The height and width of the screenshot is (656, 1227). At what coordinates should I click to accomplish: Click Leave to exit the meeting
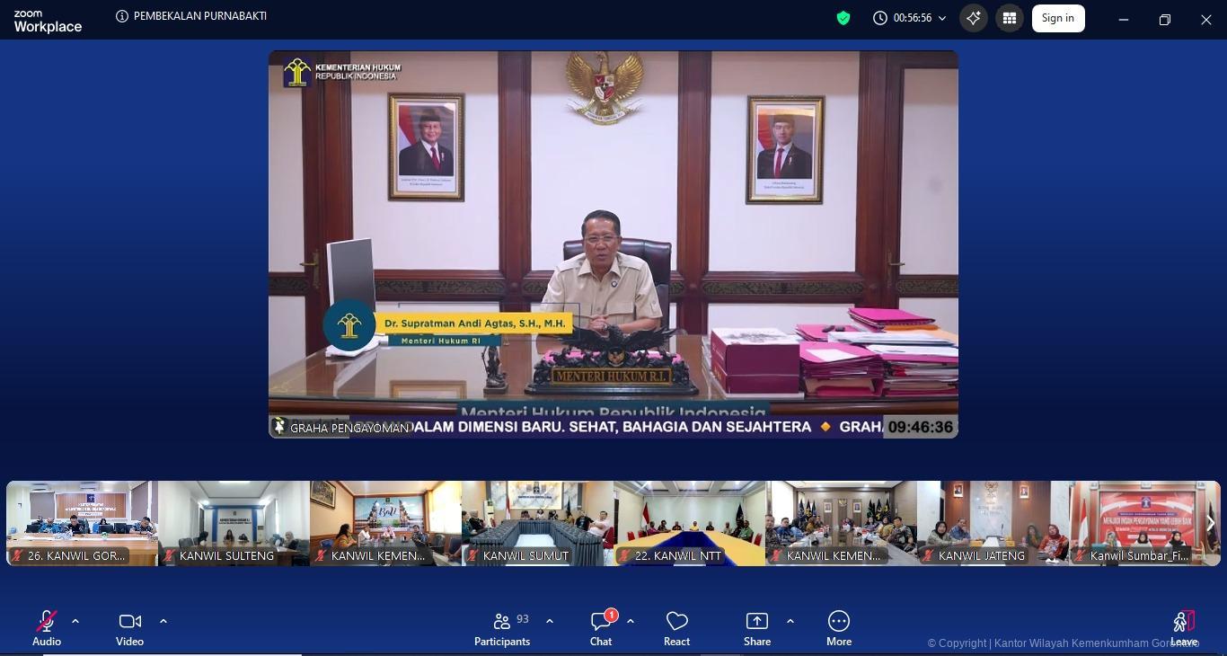[x=1183, y=628]
